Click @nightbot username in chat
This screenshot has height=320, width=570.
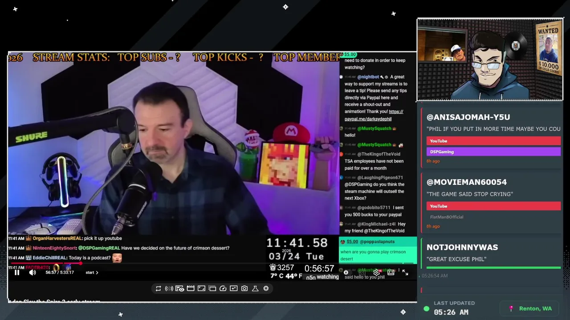pos(368,77)
